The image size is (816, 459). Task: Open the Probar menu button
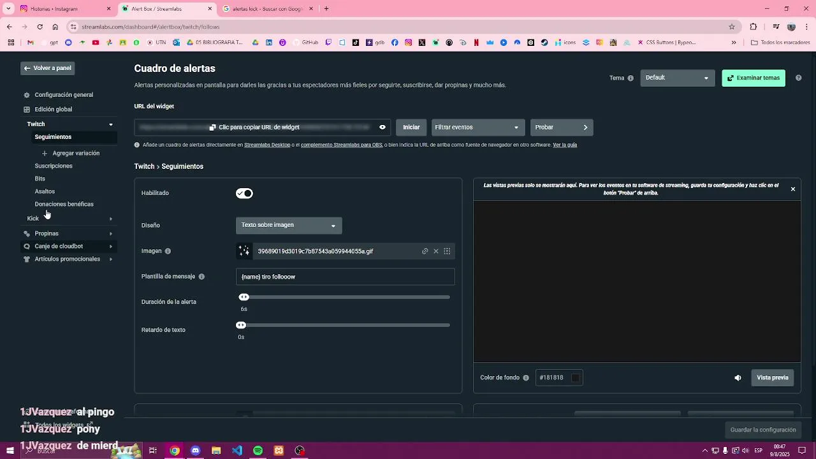point(562,127)
